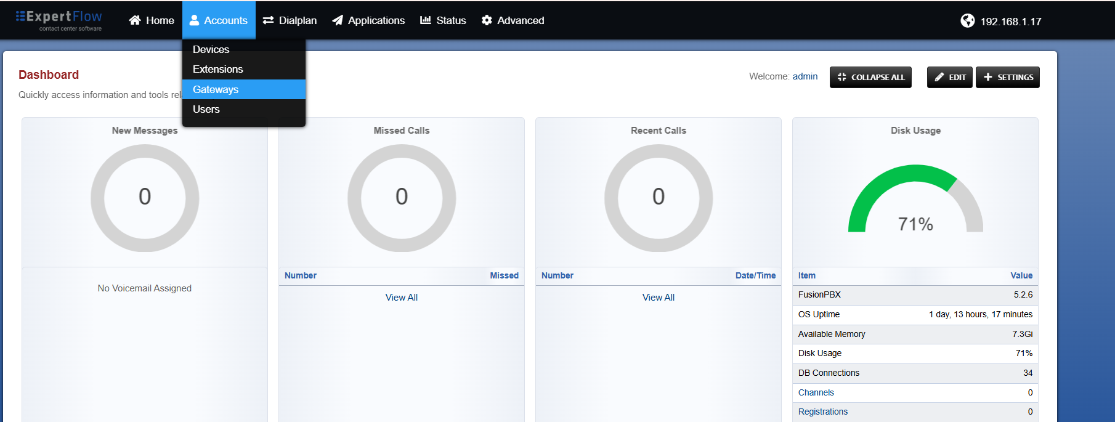1115x422 pixels.
Task: Click the 34 DB connections value
Action: (x=1028, y=373)
